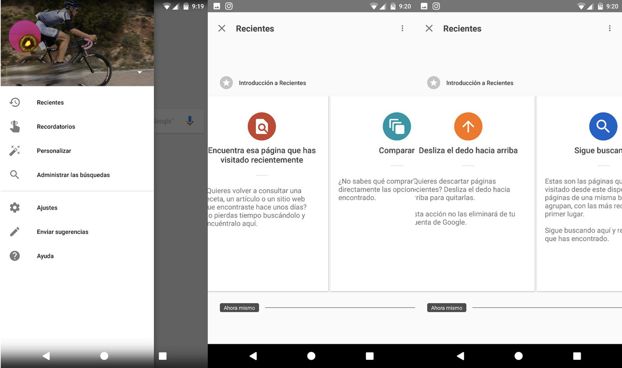Choose Enviar sugerencias in the drawer
This screenshot has width=622, height=368.
point(62,232)
